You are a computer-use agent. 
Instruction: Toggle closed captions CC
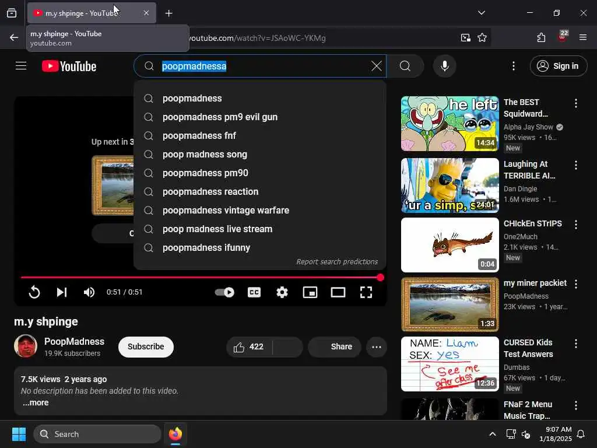coord(254,292)
